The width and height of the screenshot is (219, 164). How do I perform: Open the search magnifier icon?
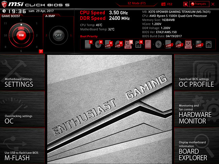coord(185,4)
